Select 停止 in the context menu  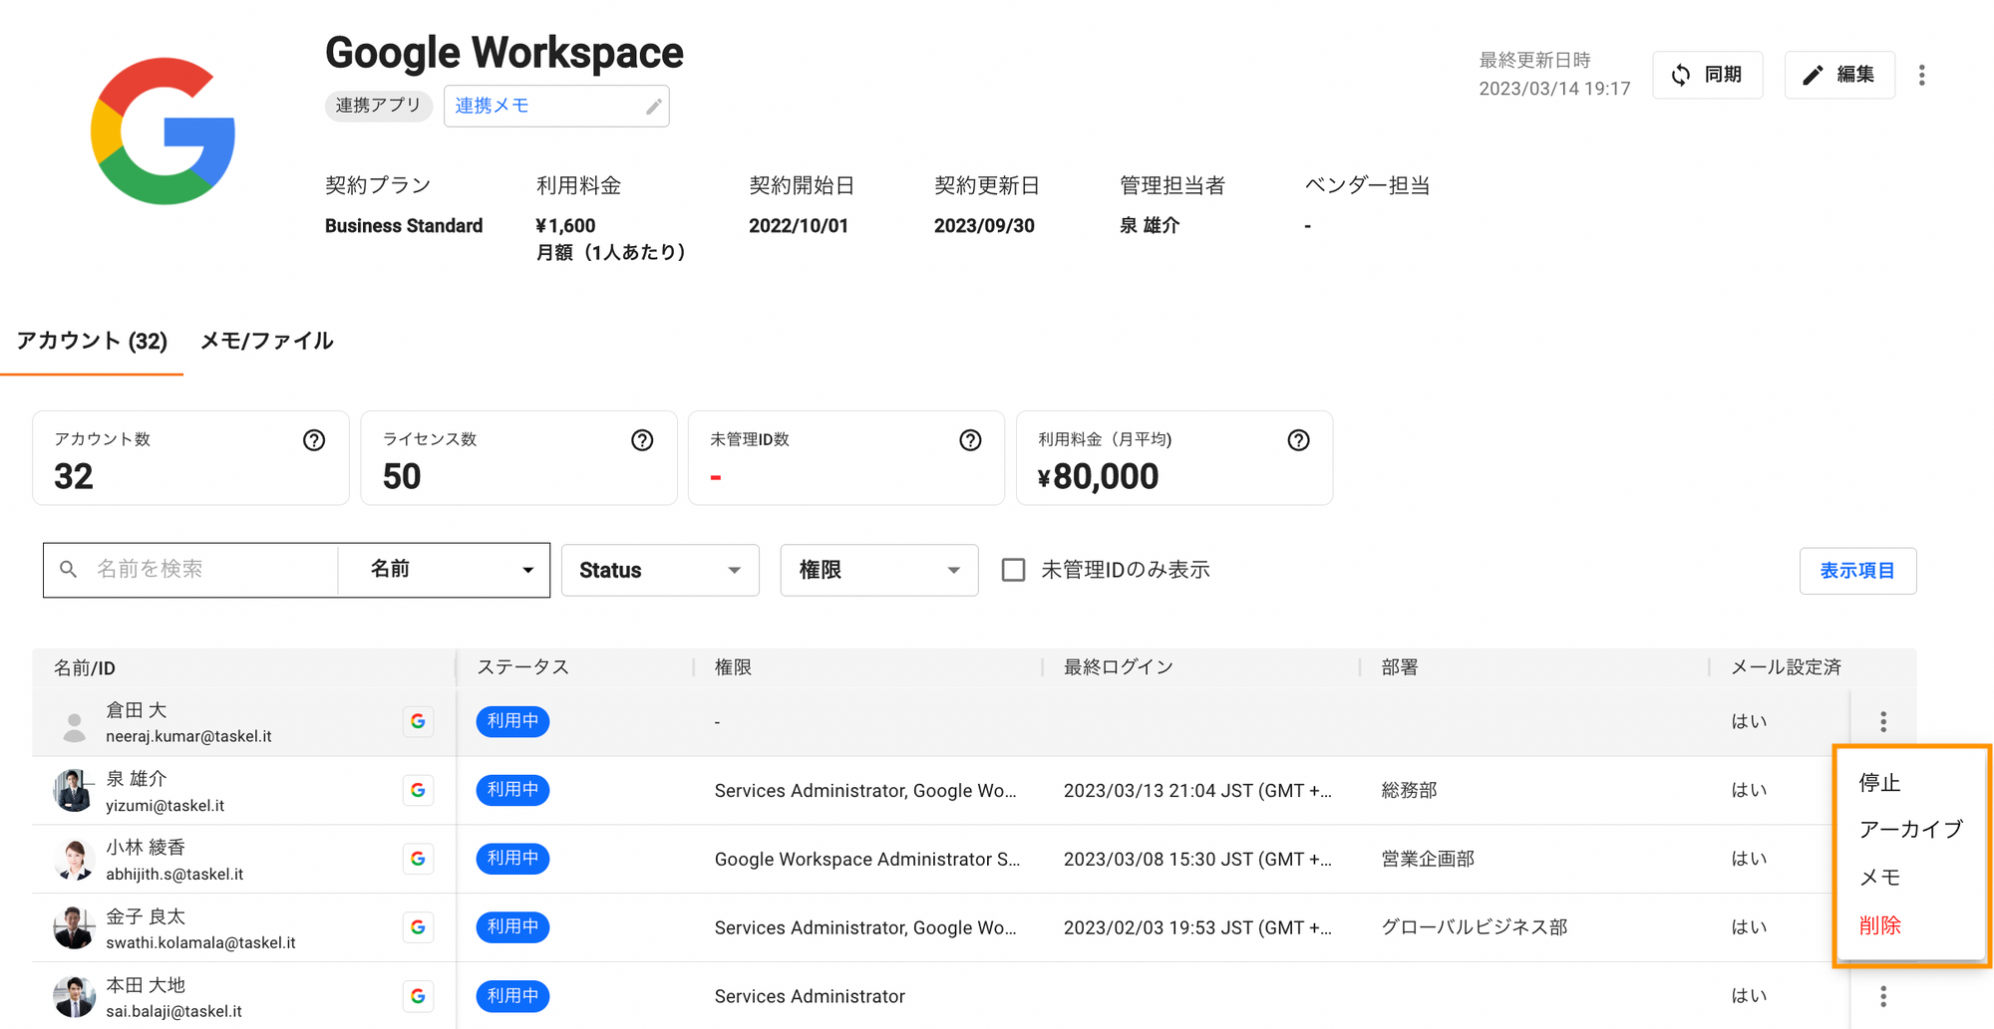(x=1910, y=783)
